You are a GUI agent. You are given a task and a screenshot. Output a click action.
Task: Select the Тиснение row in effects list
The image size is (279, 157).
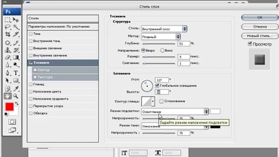point(63,63)
